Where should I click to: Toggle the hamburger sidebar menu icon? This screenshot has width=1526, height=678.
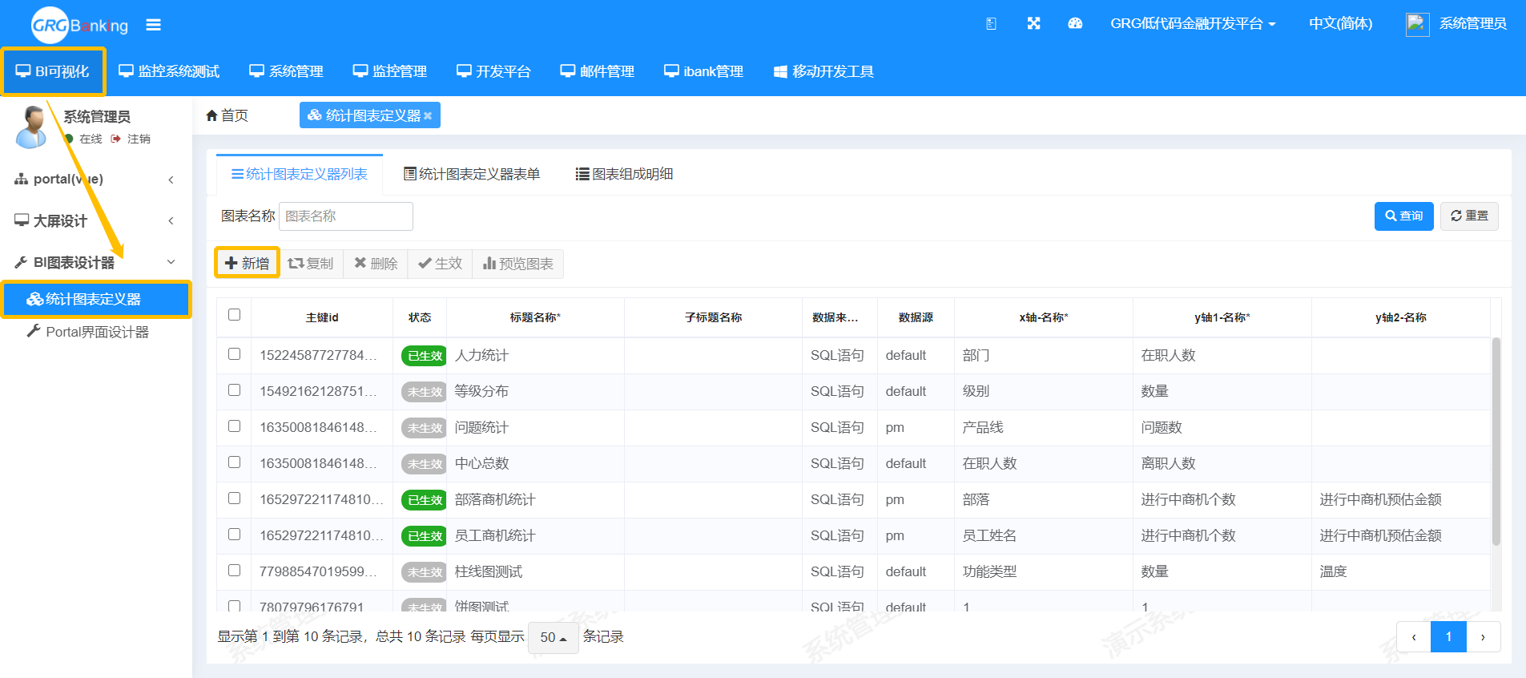pos(154,25)
